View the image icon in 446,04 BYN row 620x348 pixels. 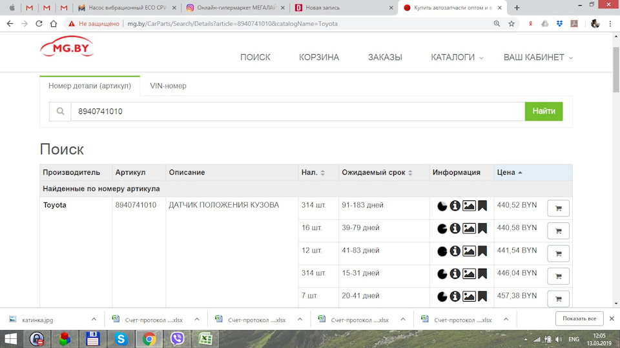469,274
